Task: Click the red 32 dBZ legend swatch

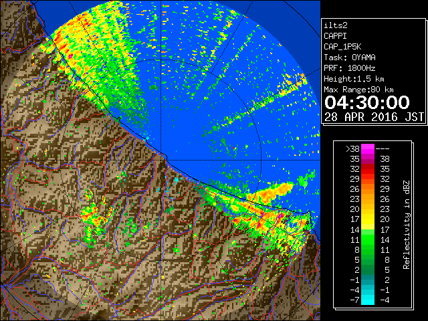Action: [x=368, y=169]
